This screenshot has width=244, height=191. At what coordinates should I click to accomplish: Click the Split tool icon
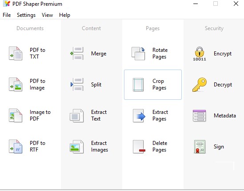(x=77, y=85)
